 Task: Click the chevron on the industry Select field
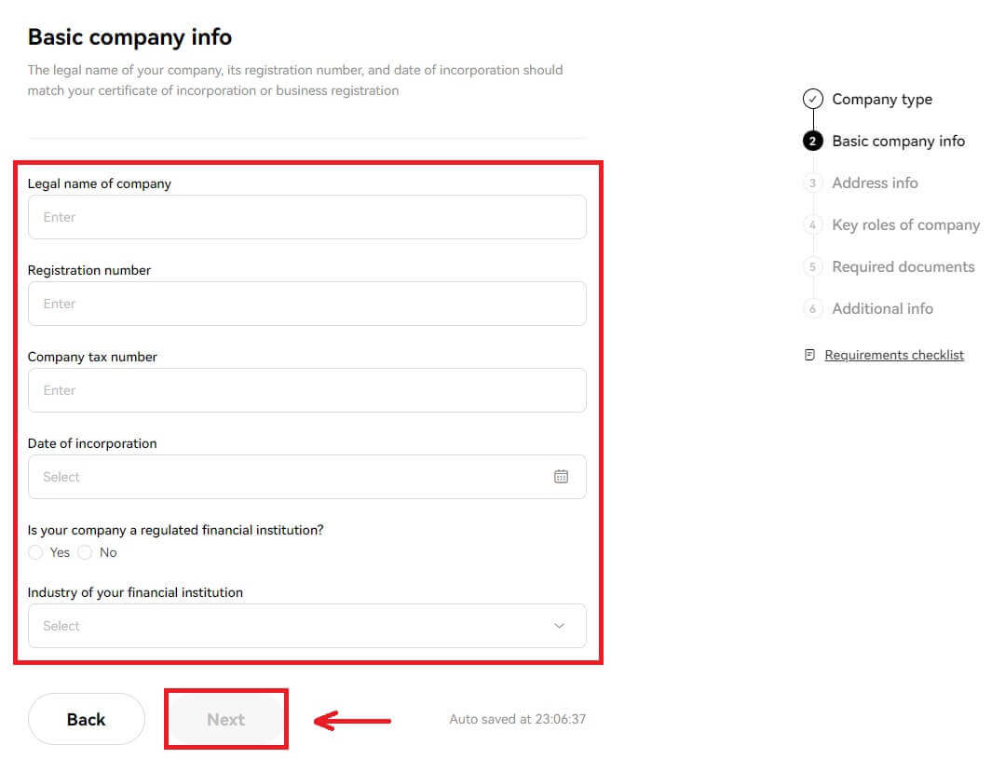click(560, 625)
